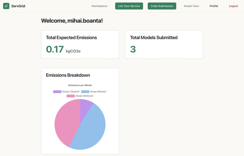Click the Welcome, mihai.boanta! heading
The width and height of the screenshot is (244, 156).
coord(72,21)
